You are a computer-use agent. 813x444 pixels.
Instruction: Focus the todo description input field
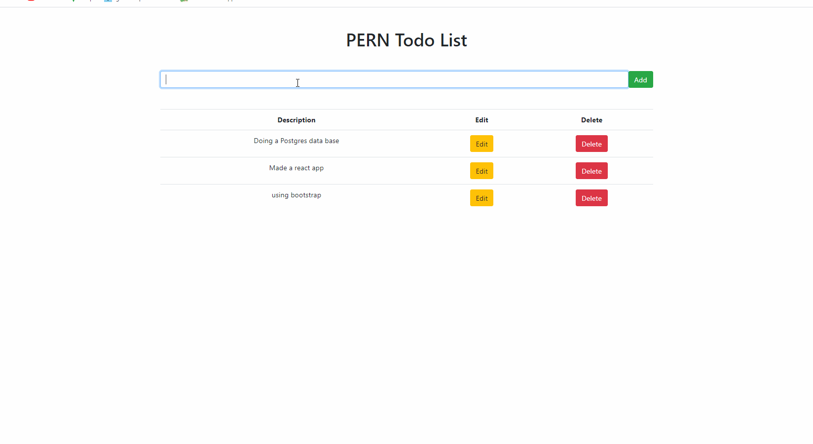click(x=394, y=79)
